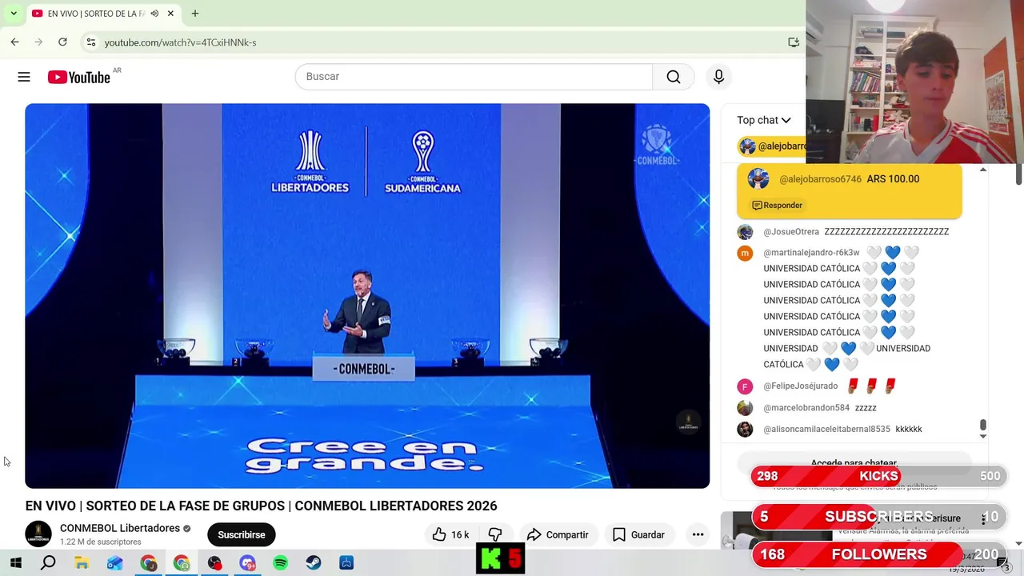This screenshot has height=576, width=1024.
Task: Click @marcelobrandon584 username in chat
Action: [806, 408]
